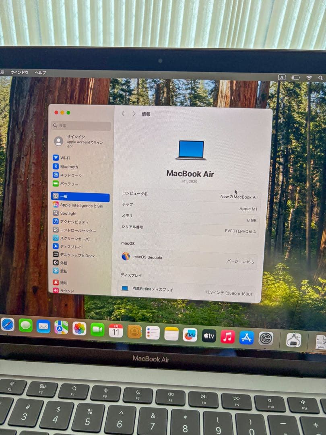Click the 検索 search field
Image resolution: width=326 pixels, height=435 pixels.
81,125
